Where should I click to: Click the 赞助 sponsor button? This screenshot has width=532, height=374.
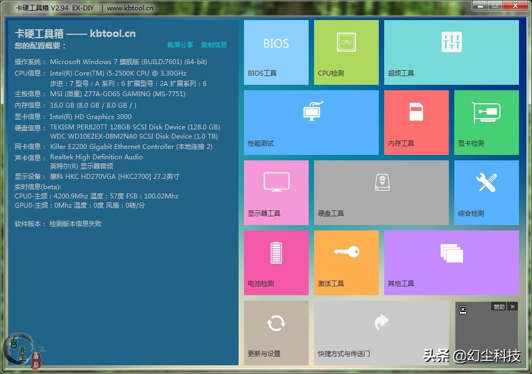pyautogui.click(x=499, y=307)
